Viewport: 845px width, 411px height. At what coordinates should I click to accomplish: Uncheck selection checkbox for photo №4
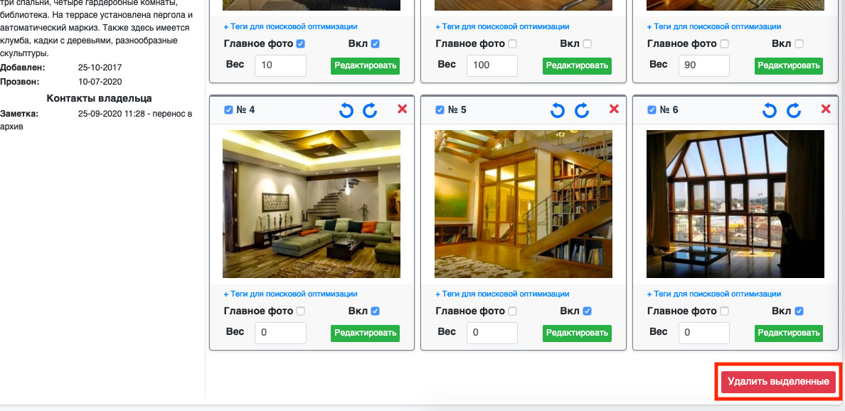[228, 110]
